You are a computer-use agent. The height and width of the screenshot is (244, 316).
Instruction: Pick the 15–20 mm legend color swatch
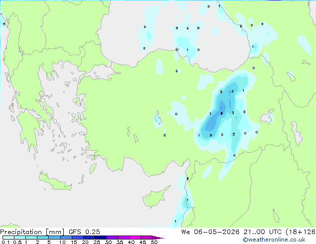pyautogui.click(x=77, y=238)
